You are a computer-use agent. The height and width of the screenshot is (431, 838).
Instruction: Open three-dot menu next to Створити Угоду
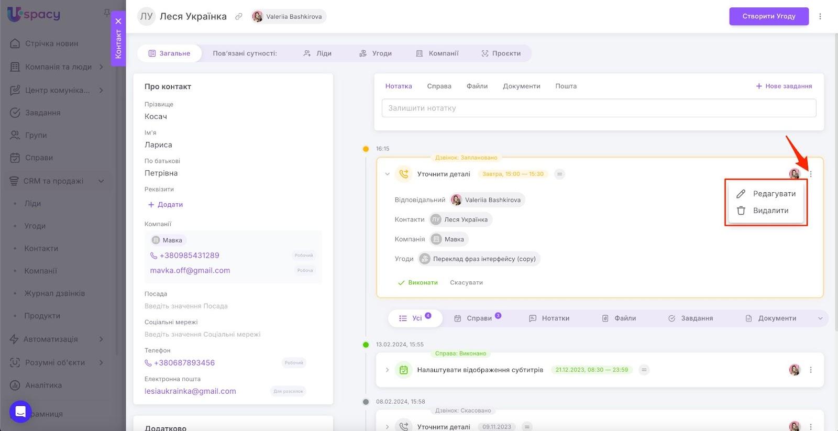(x=820, y=16)
